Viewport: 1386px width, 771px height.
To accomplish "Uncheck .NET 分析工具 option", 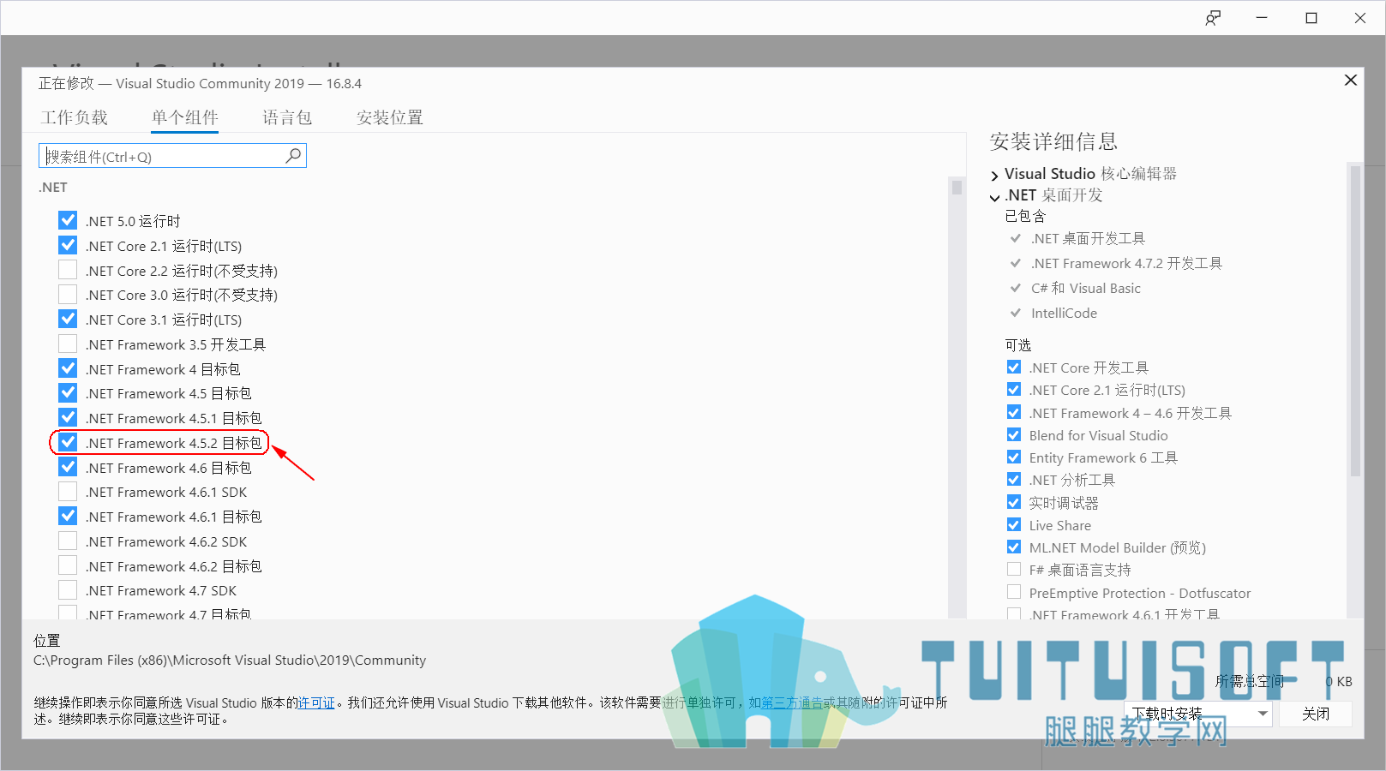I will click(1014, 480).
